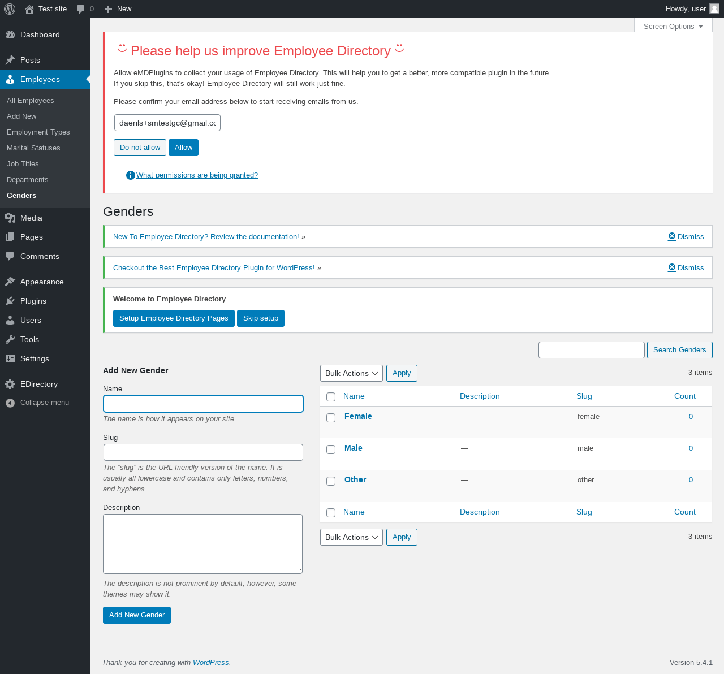Click dismiss X icon on documentation notice
The image size is (724, 674).
click(672, 236)
